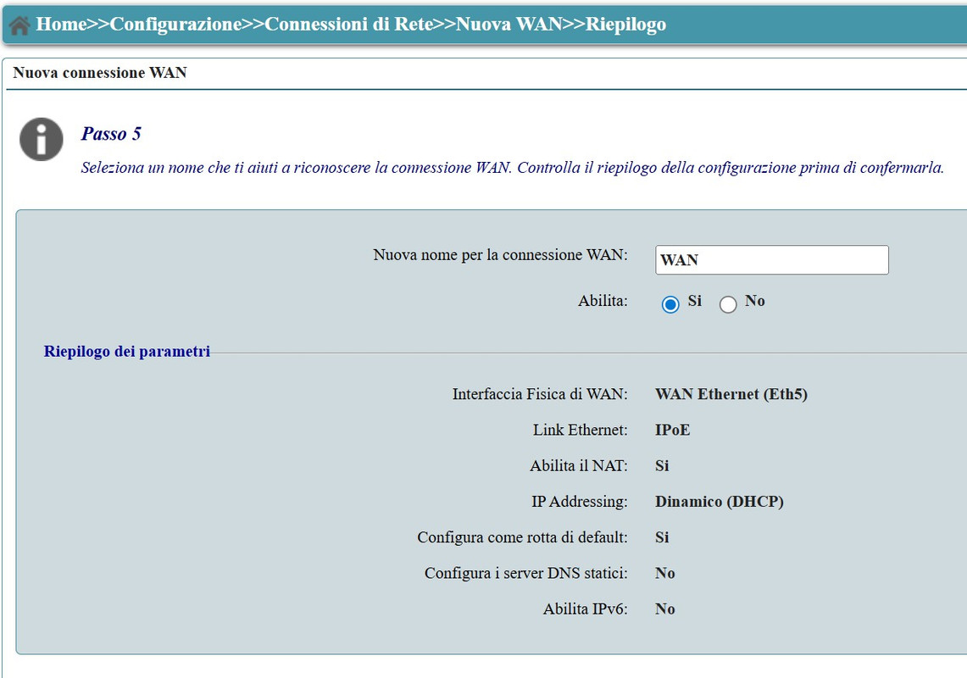Click the 'Dinamico (DHCP)' value
Screen dimensions: 967x678
719,502
